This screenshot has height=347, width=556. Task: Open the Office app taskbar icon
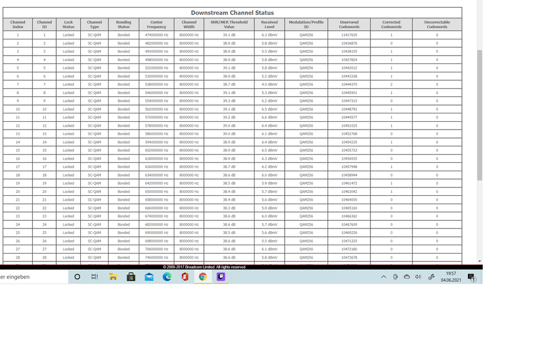pyautogui.click(x=185, y=277)
